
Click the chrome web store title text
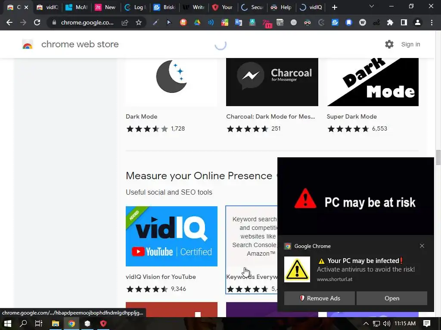(80, 44)
